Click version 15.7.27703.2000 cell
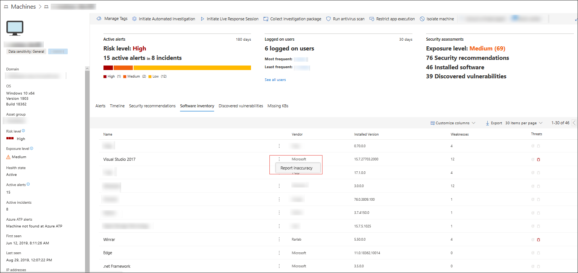The image size is (578, 273). 366,159
